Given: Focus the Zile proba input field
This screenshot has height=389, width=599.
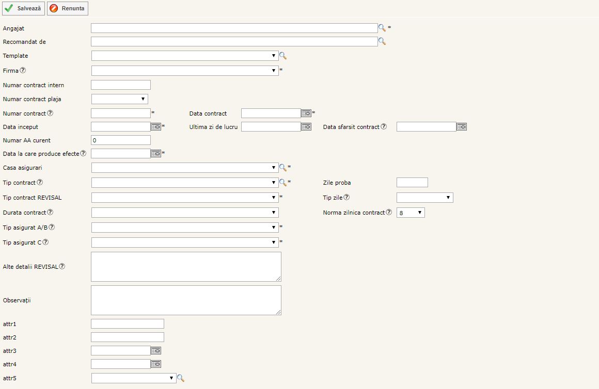Looking at the screenshot, I should tap(412, 183).
